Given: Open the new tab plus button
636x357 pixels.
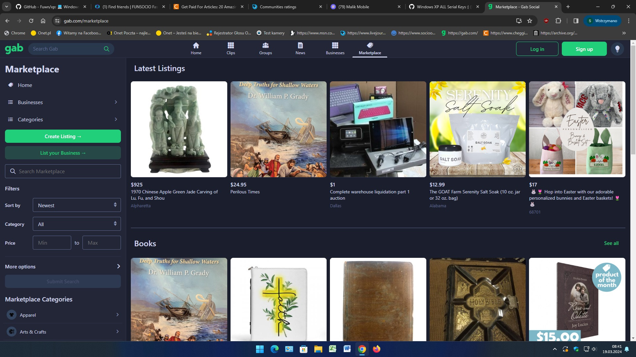Looking at the screenshot, I should (568, 7).
